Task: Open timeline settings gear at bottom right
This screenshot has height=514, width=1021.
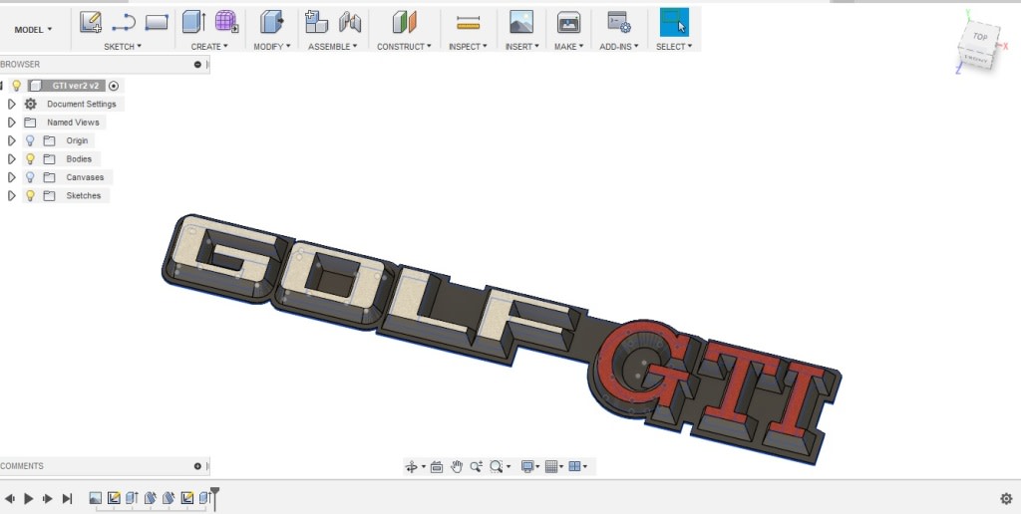Action: [1006, 499]
